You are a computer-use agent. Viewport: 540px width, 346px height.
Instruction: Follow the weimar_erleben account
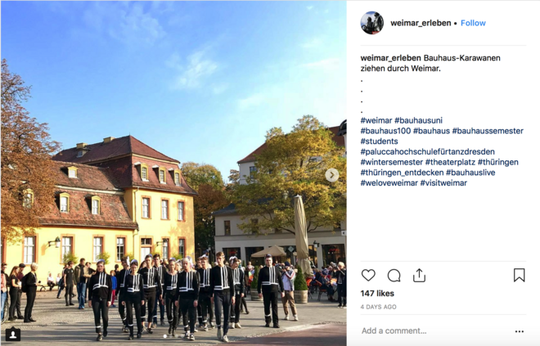[x=473, y=23]
